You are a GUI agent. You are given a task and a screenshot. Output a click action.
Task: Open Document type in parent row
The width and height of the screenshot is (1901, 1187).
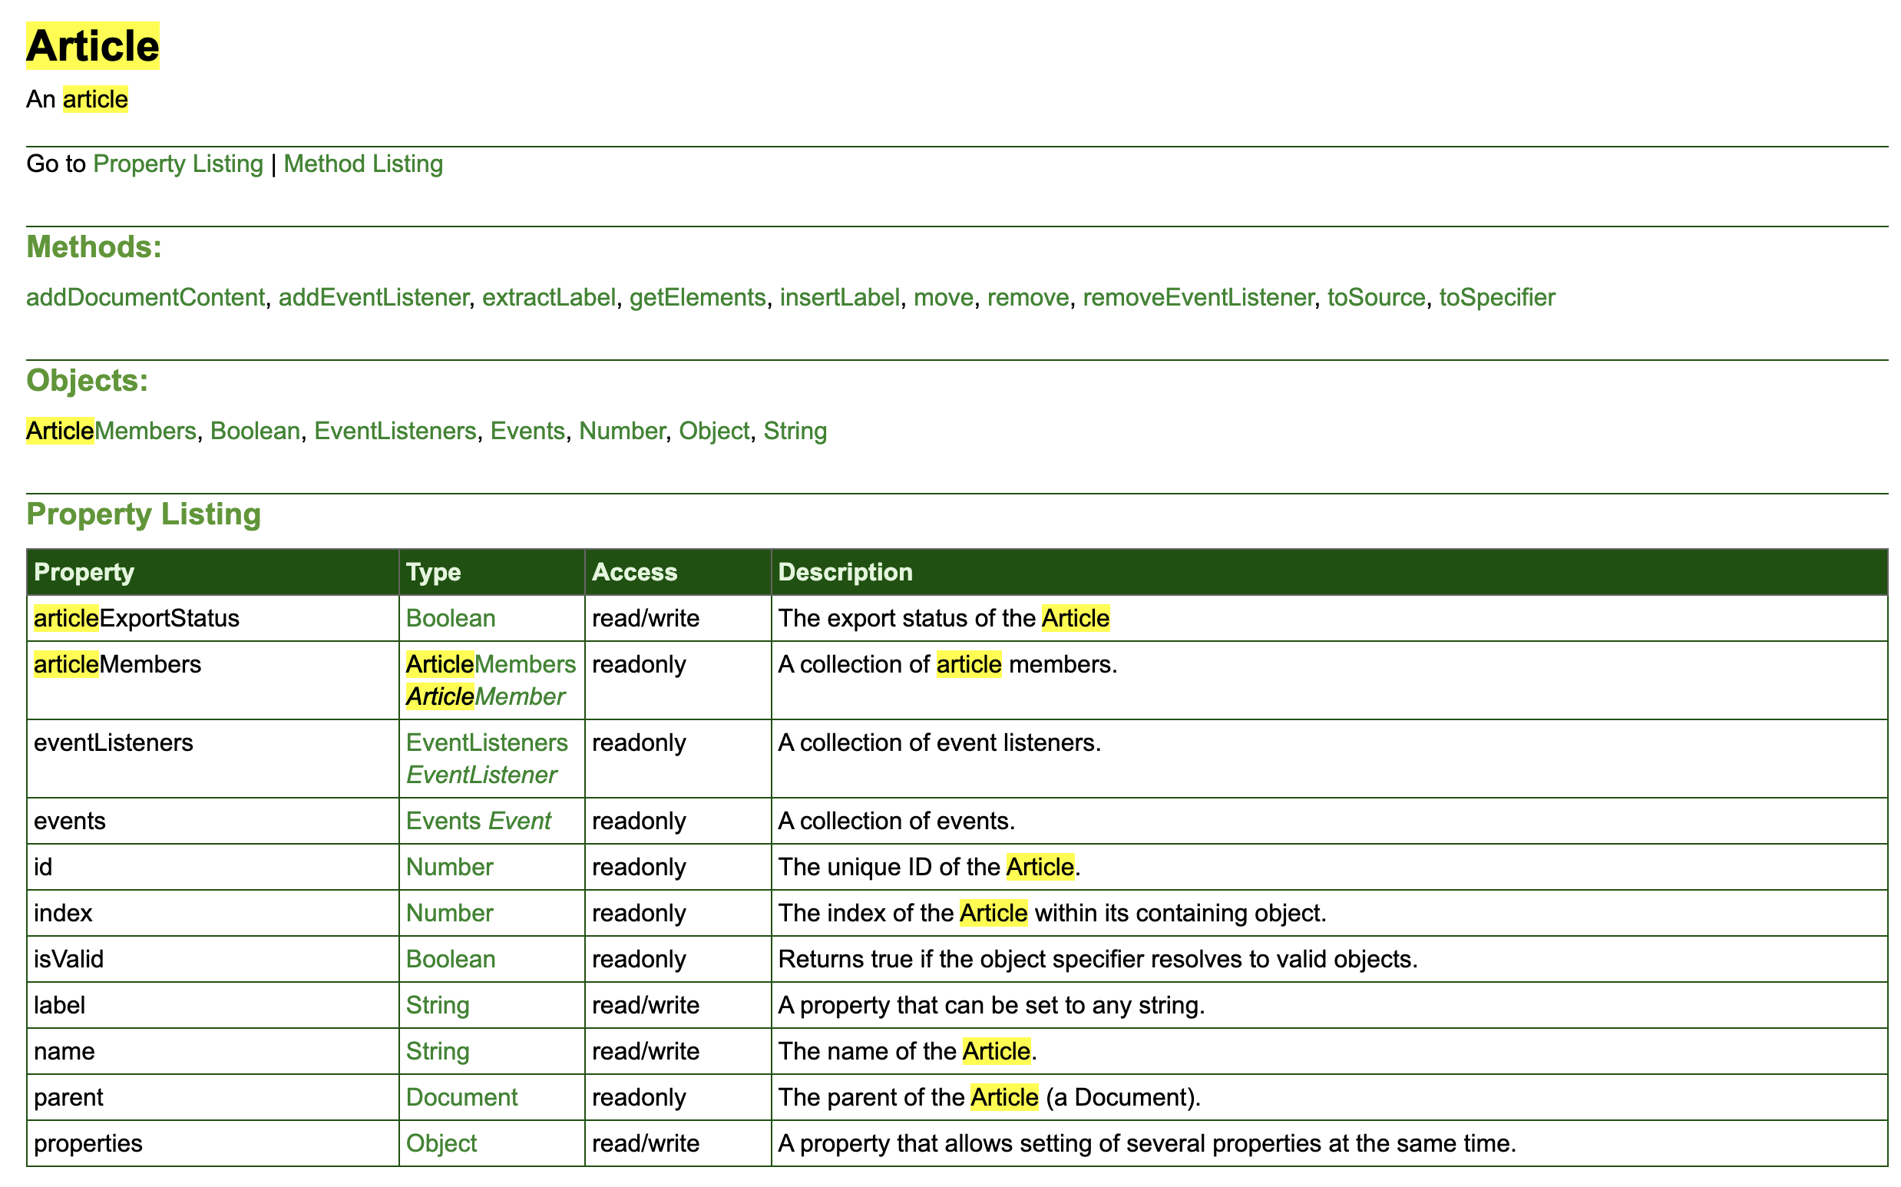[461, 1097]
